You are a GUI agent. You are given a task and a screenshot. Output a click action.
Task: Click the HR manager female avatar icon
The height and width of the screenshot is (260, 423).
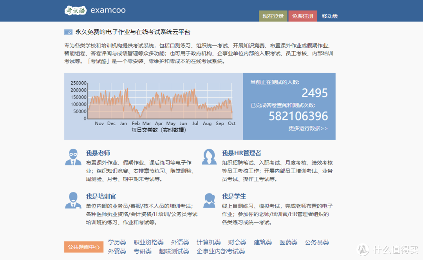point(209,157)
